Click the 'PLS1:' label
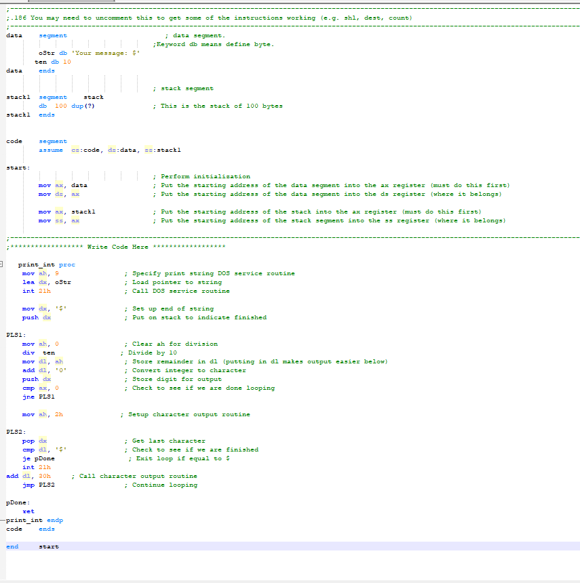 [x=16, y=335]
